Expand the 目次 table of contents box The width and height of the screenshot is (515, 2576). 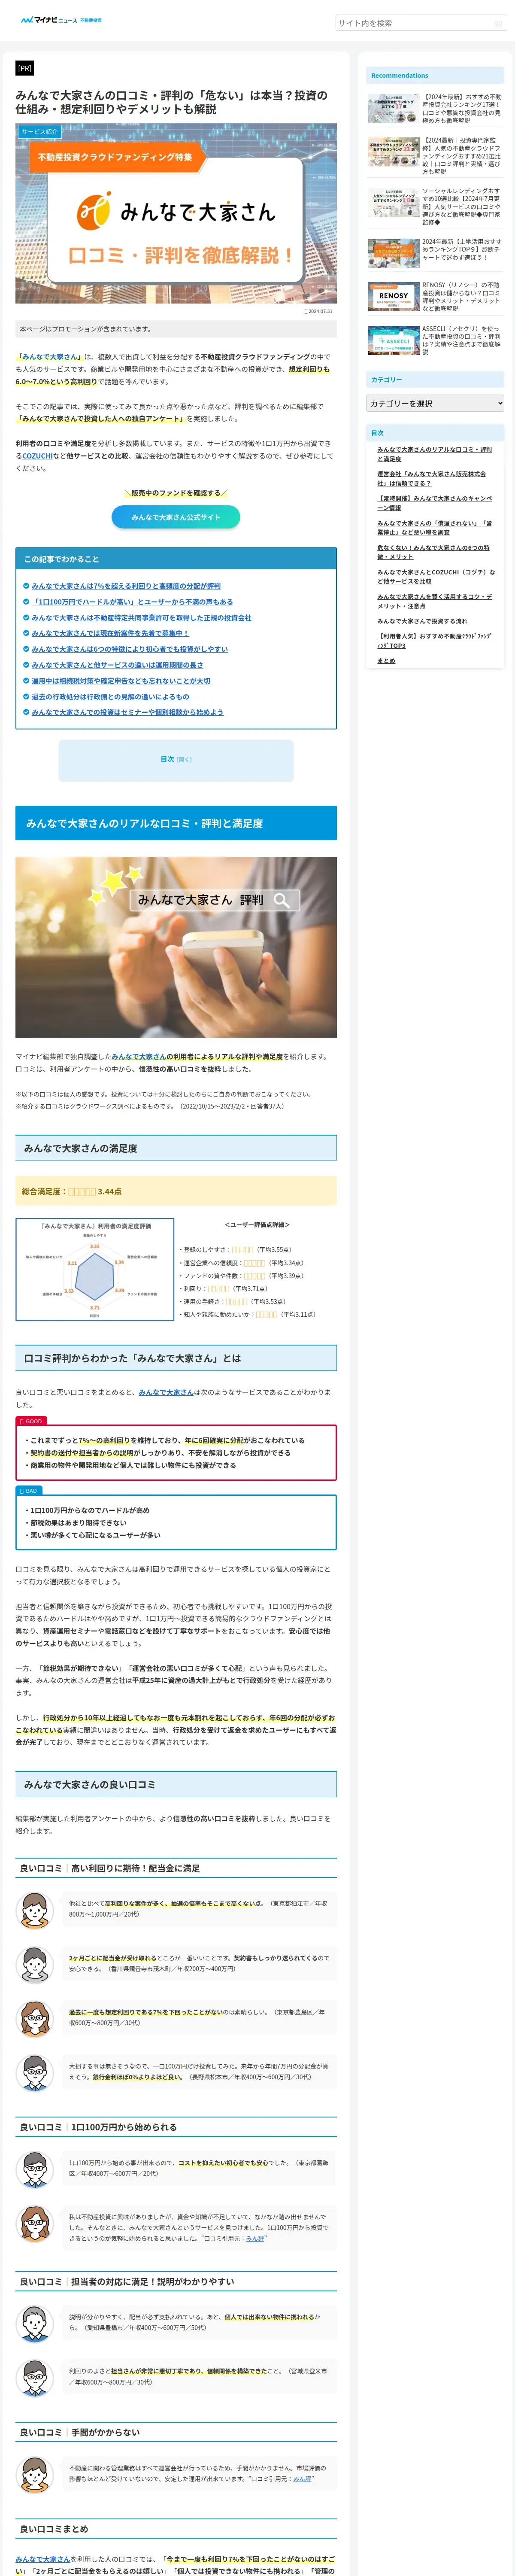tap(176, 759)
